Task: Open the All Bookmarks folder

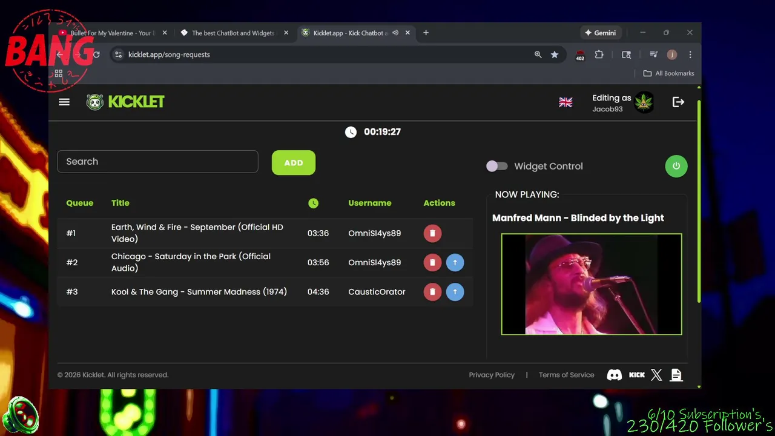Action: pos(668,73)
